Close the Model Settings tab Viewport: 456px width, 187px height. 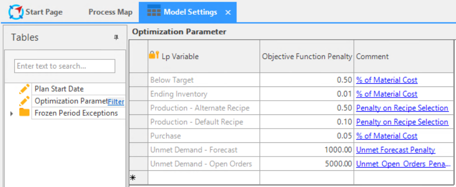[x=228, y=13]
